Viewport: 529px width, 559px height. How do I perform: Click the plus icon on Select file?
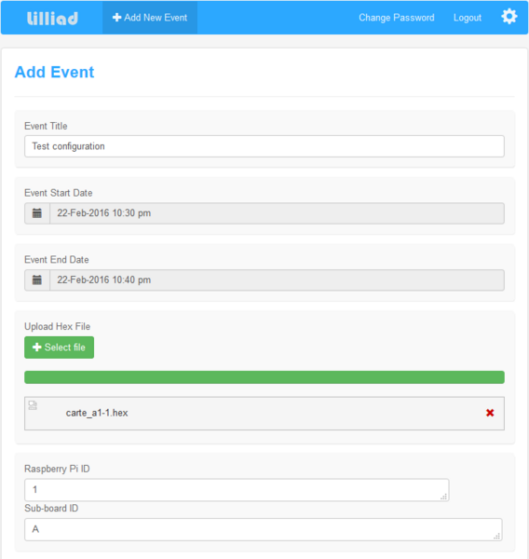point(36,348)
